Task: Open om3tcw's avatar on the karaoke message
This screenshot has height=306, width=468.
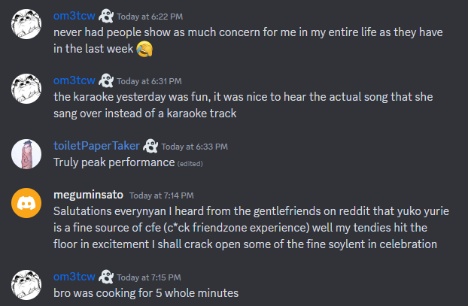Action: click(x=26, y=90)
